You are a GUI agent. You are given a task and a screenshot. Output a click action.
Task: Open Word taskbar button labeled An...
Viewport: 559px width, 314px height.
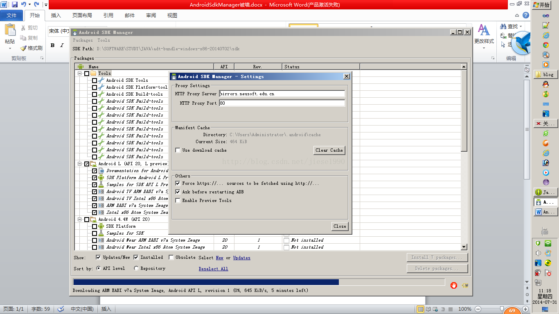click(x=545, y=212)
